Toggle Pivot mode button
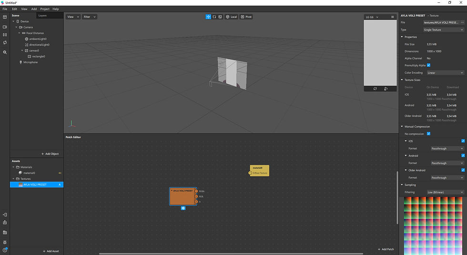The width and height of the screenshot is (467, 255). [246, 17]
